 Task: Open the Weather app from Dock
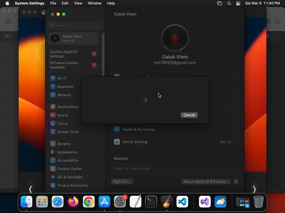tap(220, 202)
